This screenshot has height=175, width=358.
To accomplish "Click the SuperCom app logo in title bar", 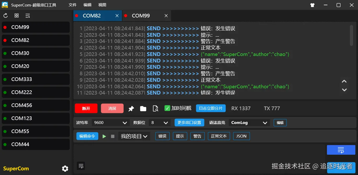I will [5, 5].
